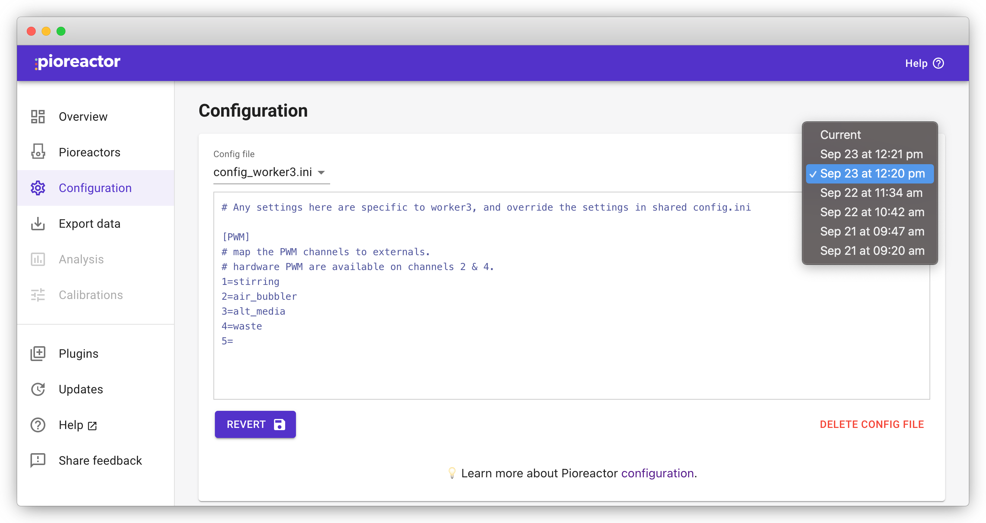Click the save icon on the Revert button
This screenshot has width=986, height=523.
[x=280, y=424]
